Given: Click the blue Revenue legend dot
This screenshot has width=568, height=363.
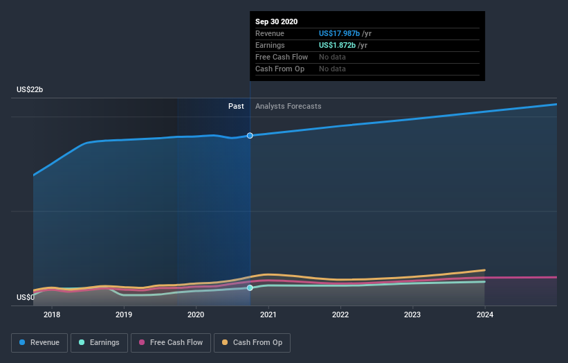Looking at the screenshot, I should pos(22,342).
